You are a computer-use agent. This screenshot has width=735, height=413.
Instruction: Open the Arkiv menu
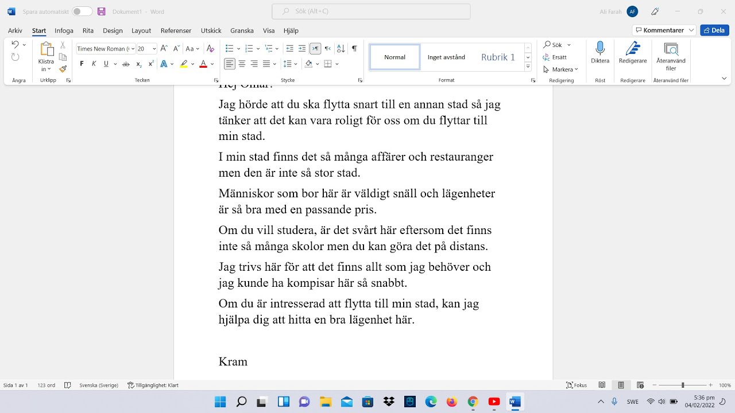coord(15,30)
